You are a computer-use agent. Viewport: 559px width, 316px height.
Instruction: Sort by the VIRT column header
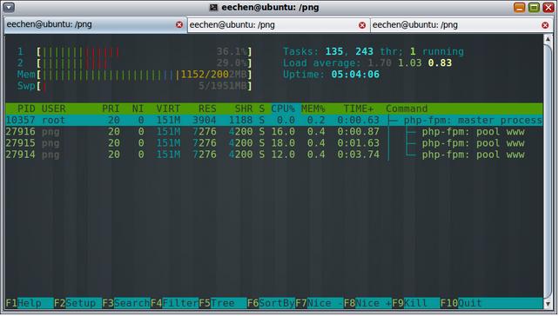click(168, 109)
